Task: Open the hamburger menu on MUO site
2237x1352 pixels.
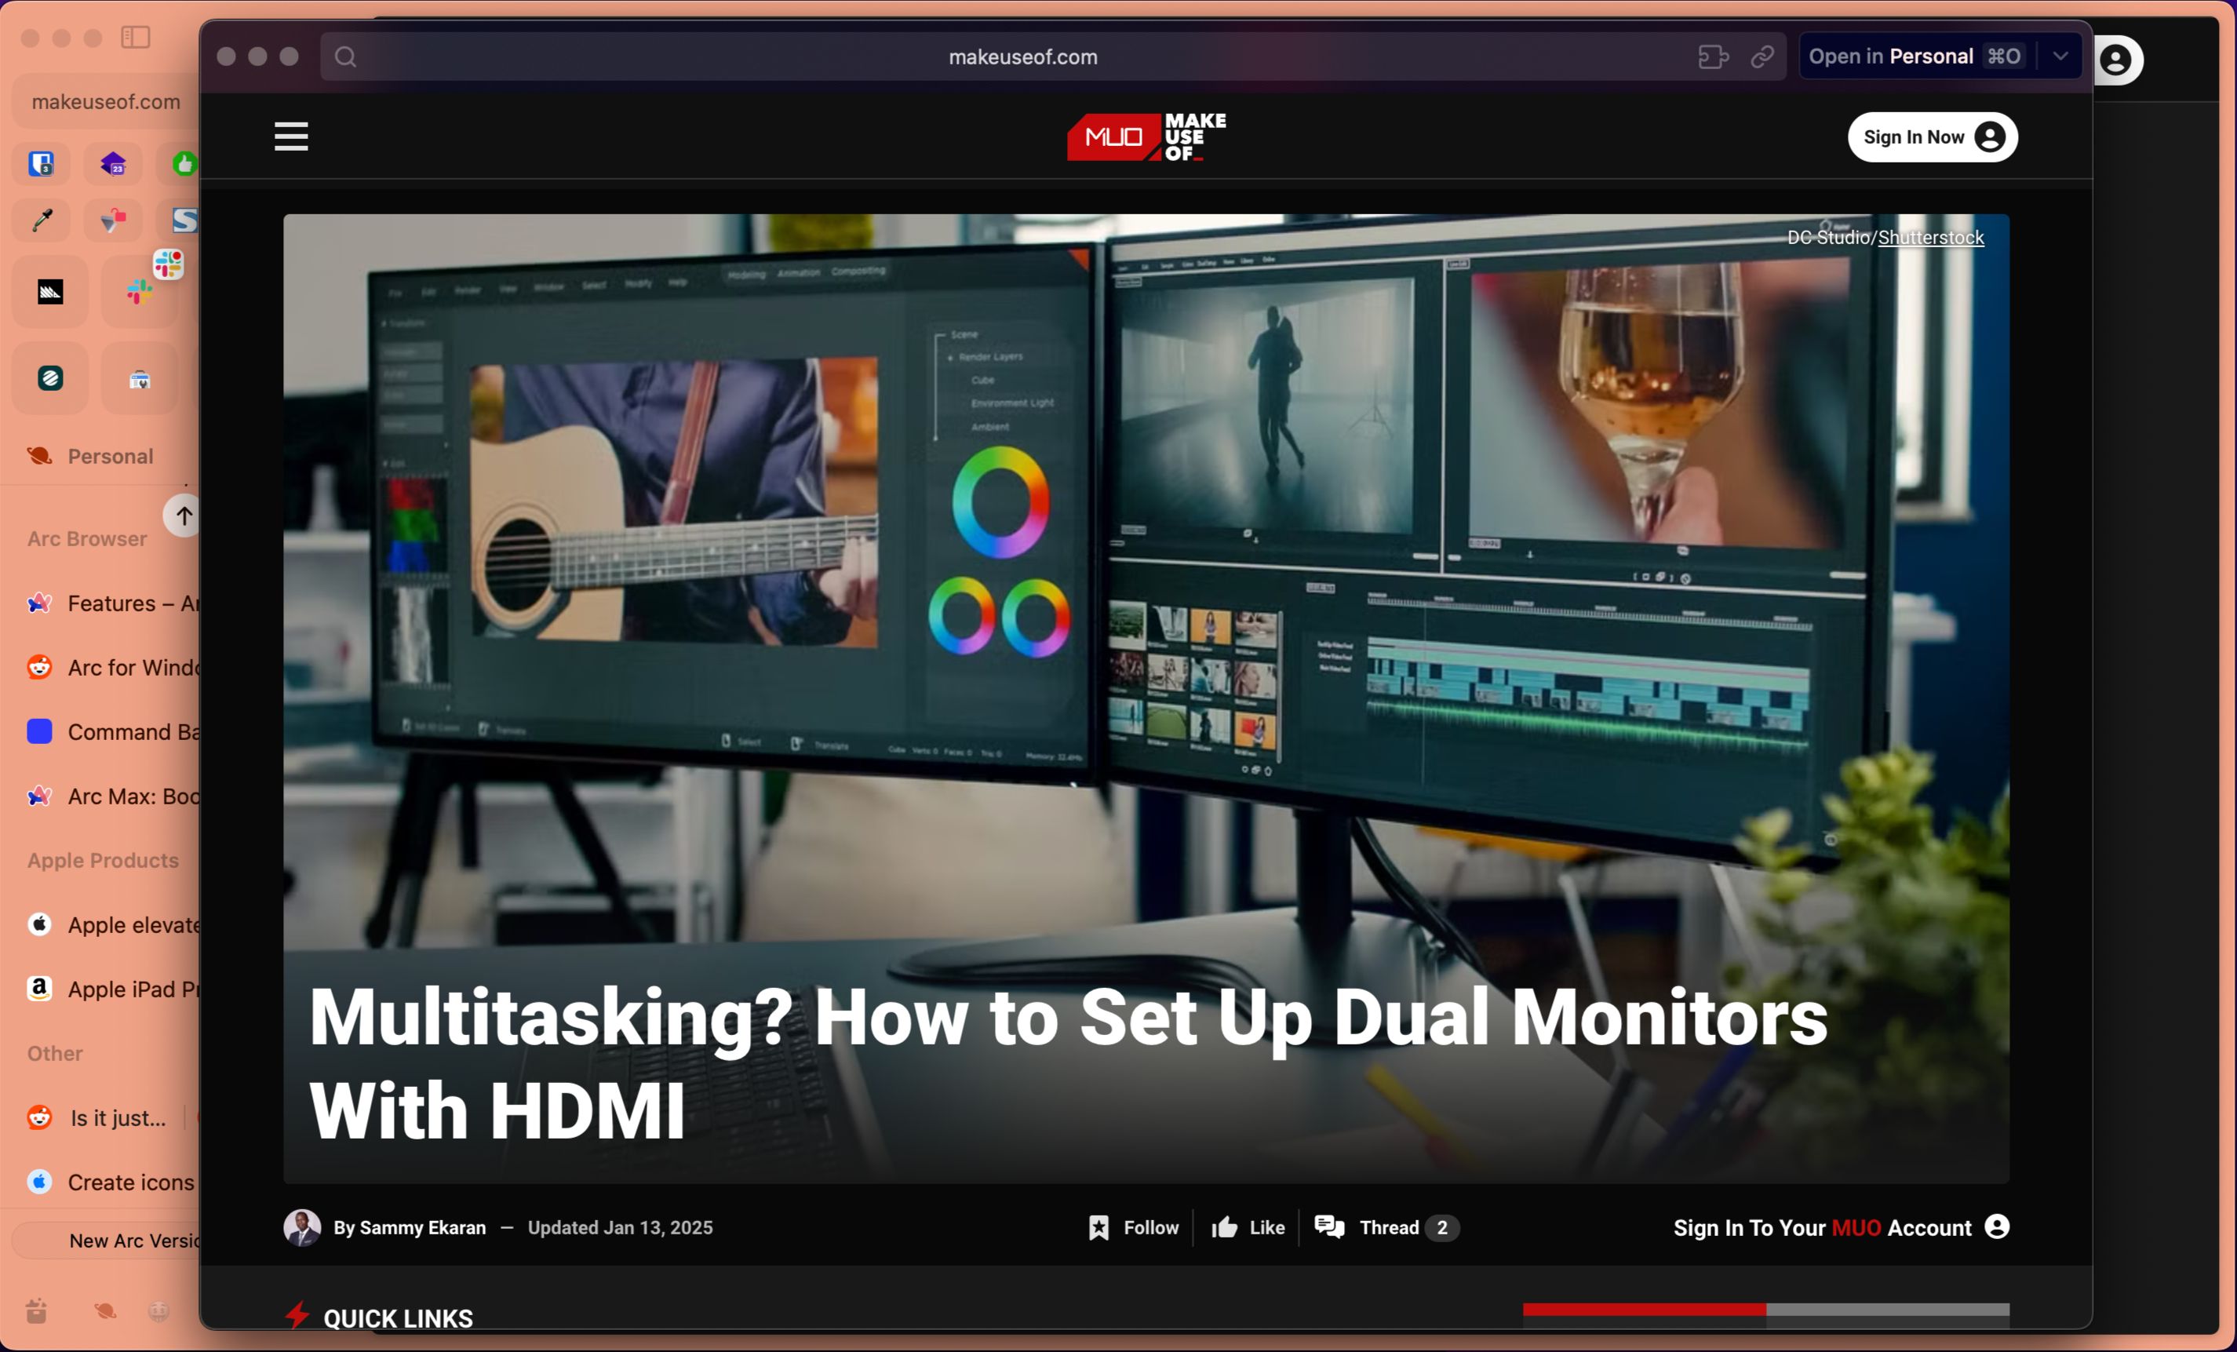Action: [291, 137]
